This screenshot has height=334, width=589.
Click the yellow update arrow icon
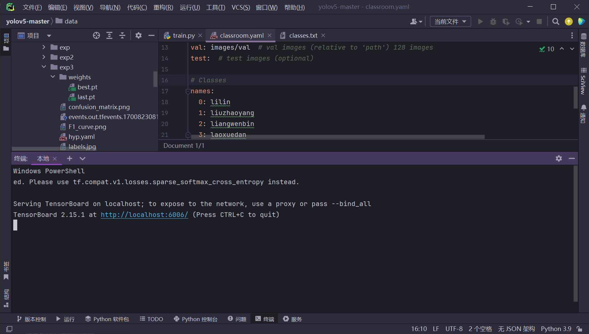(x=569, y=21)
